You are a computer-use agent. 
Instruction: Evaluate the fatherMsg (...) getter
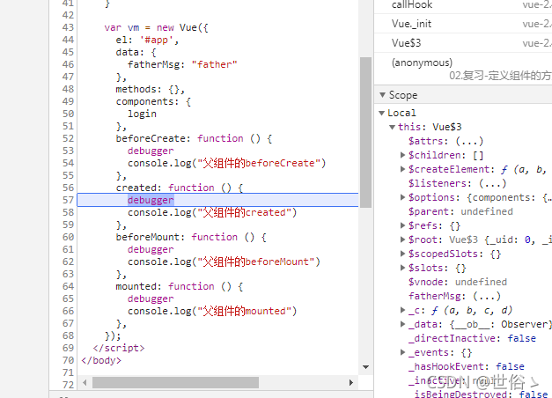click(487, 296)
